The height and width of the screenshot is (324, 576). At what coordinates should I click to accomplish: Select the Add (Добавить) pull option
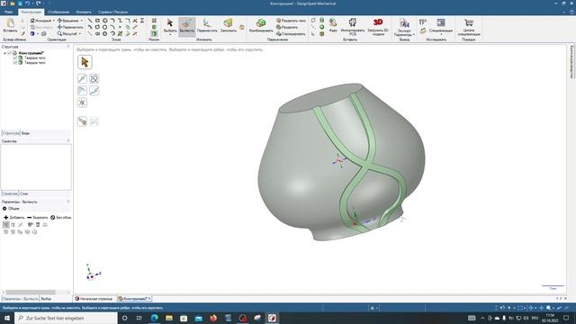(14, 218)
